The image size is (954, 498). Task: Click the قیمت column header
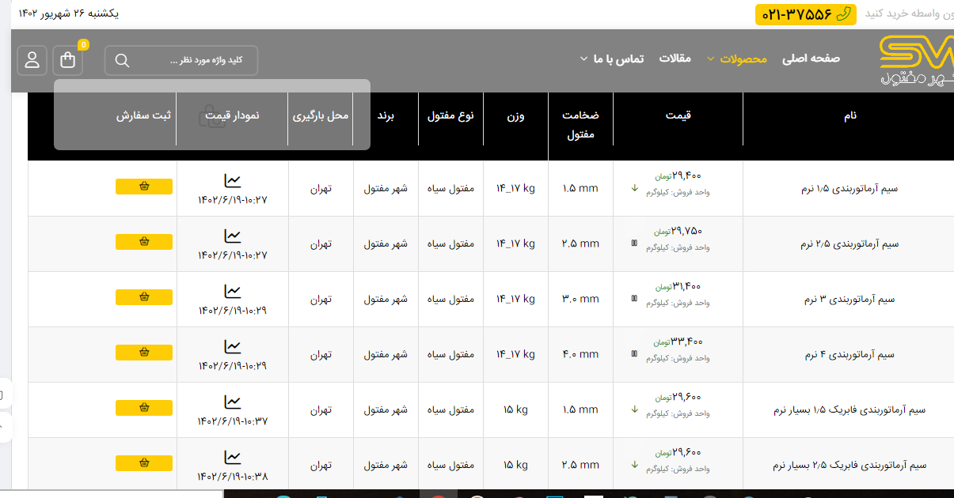point(678,115)
